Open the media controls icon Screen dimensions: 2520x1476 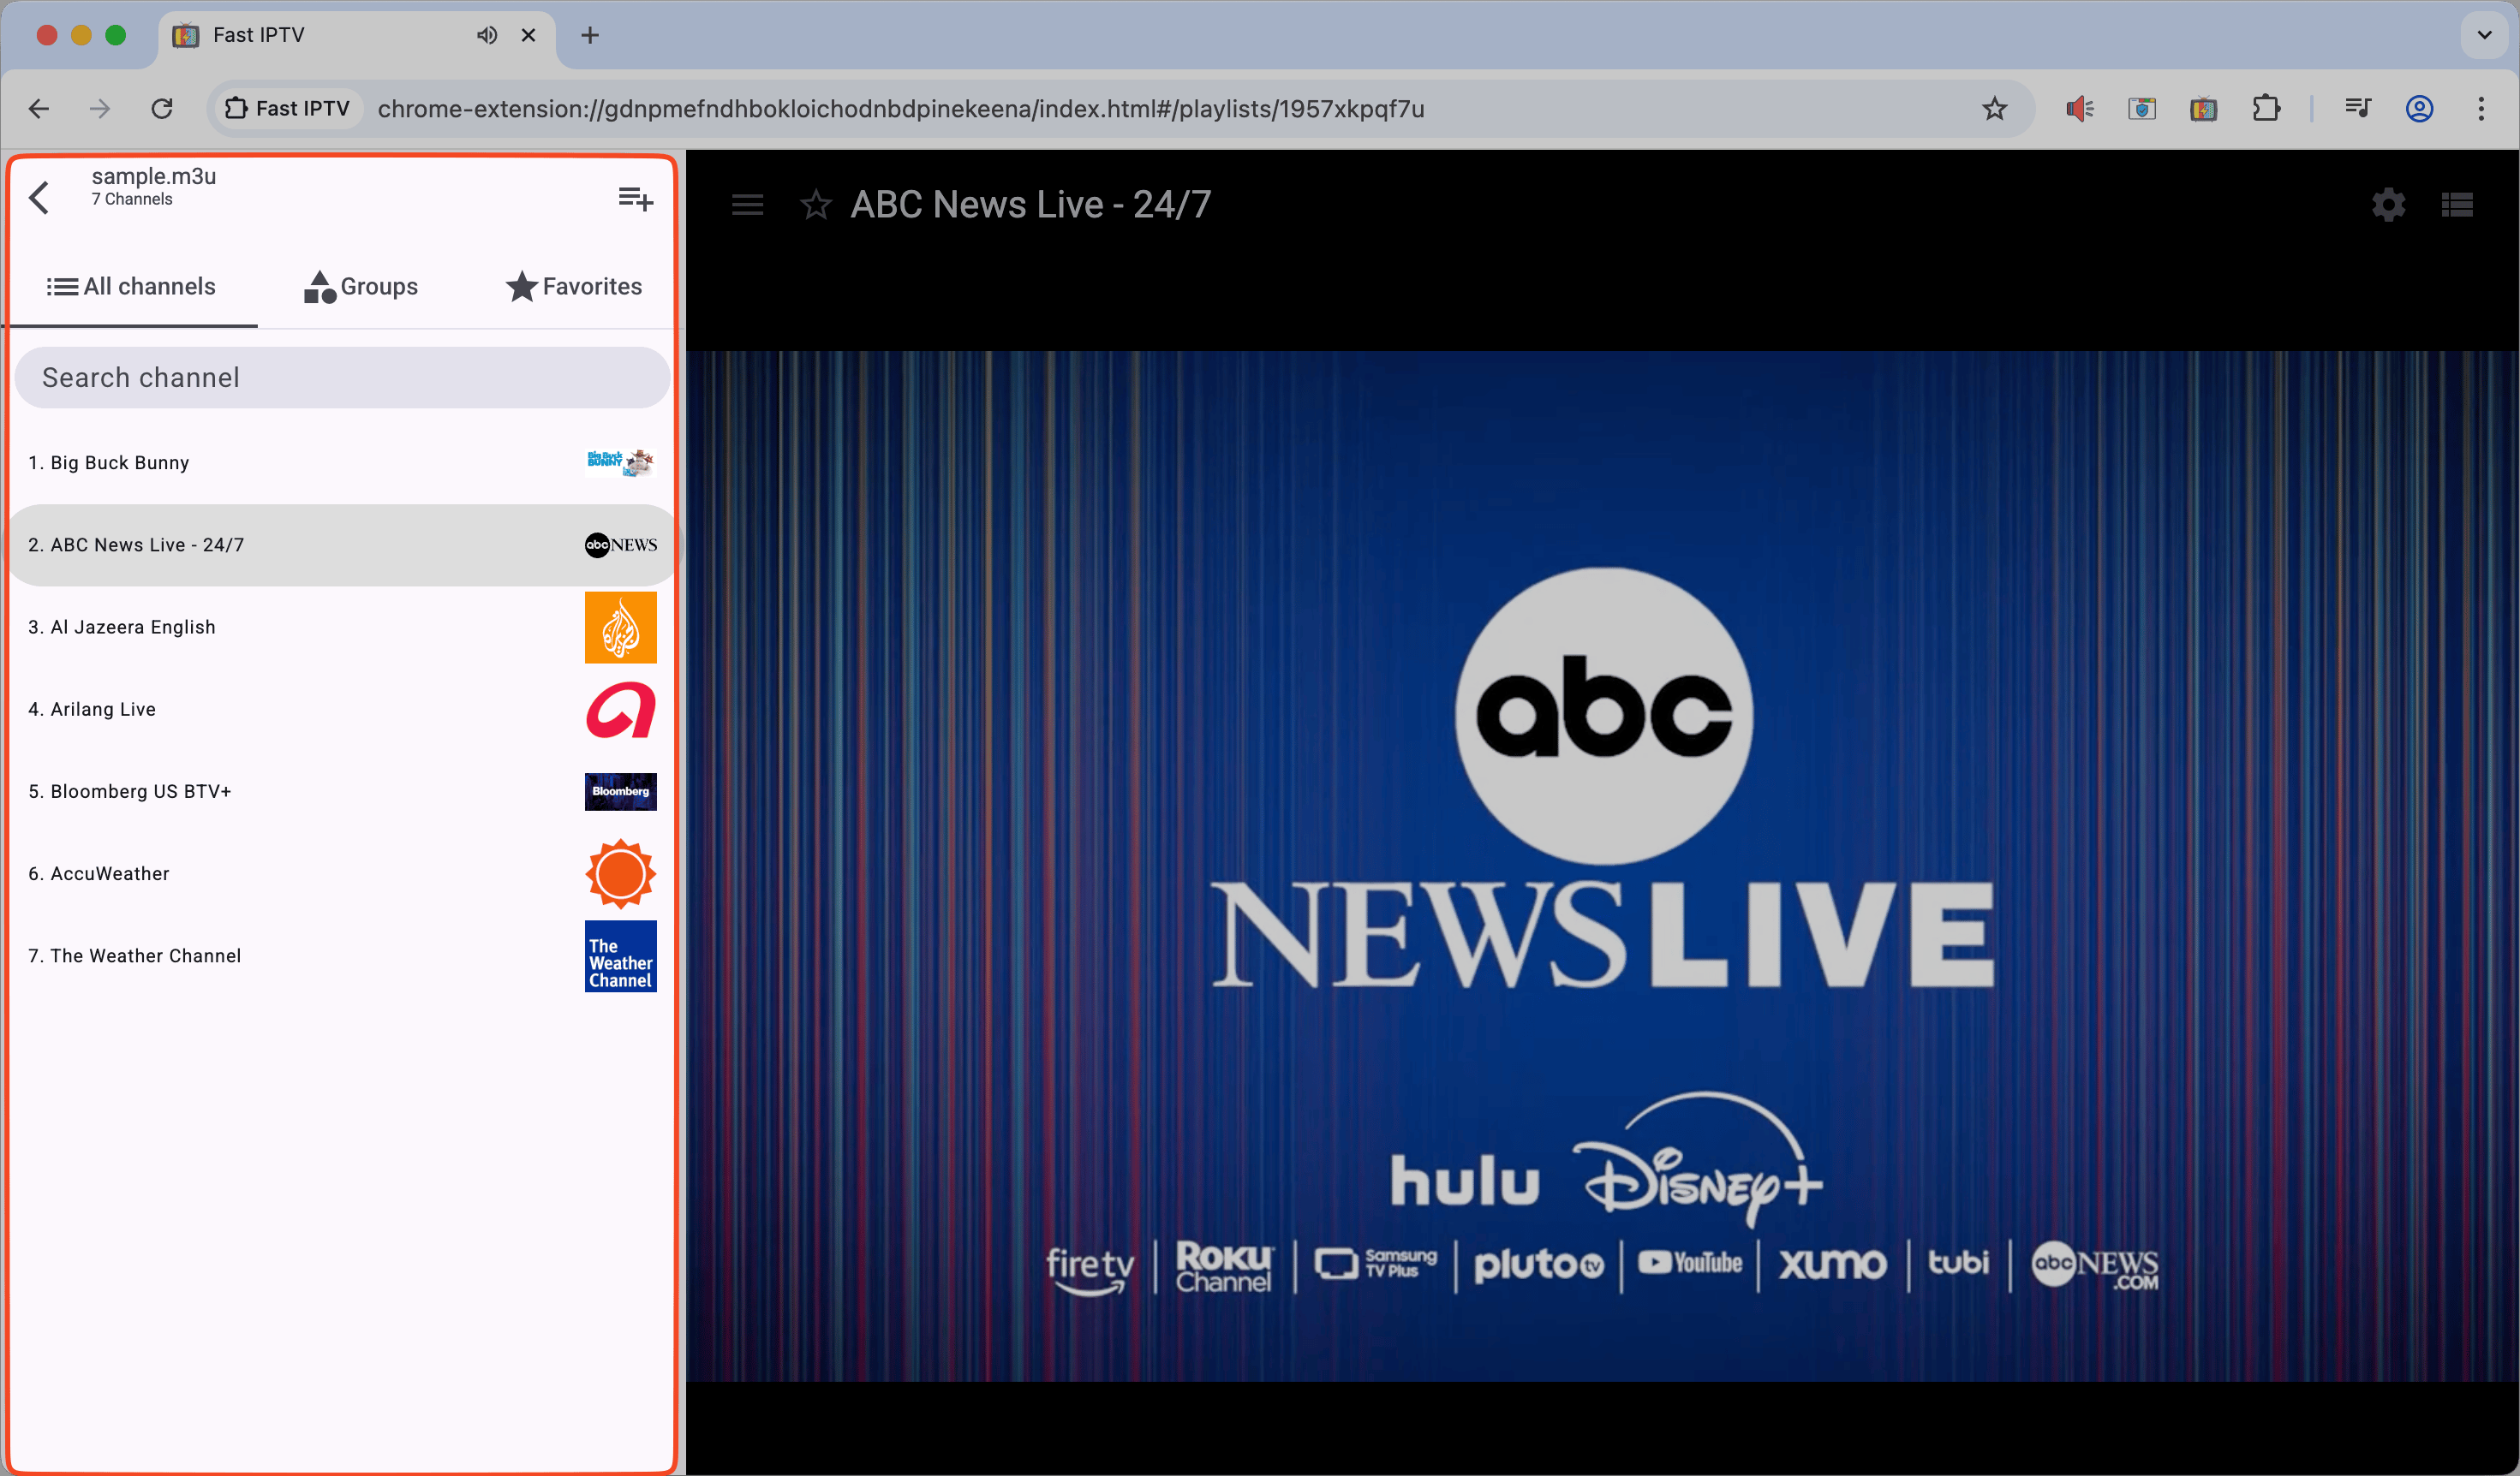coord(2357,108)
